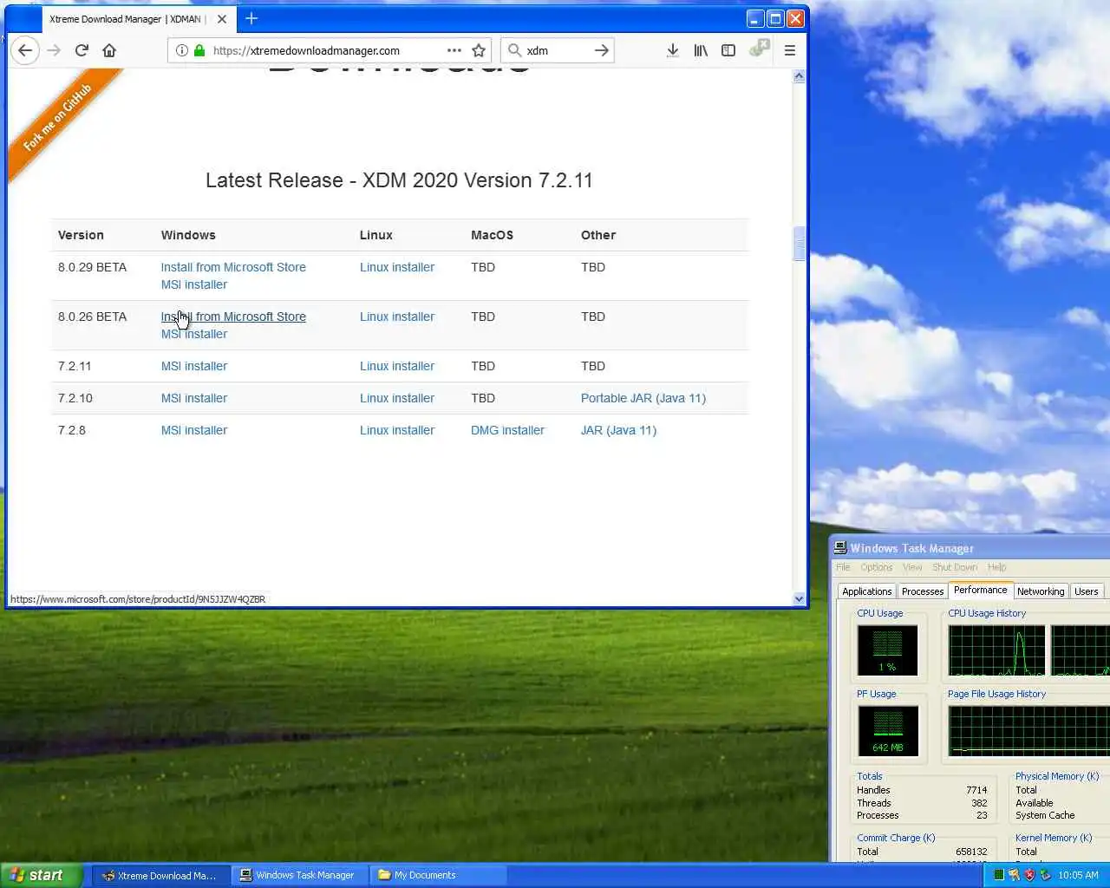The width and height of the screenshot is (1110, 888).
Task: Open a new tab with the plus button
Action: 251,18
